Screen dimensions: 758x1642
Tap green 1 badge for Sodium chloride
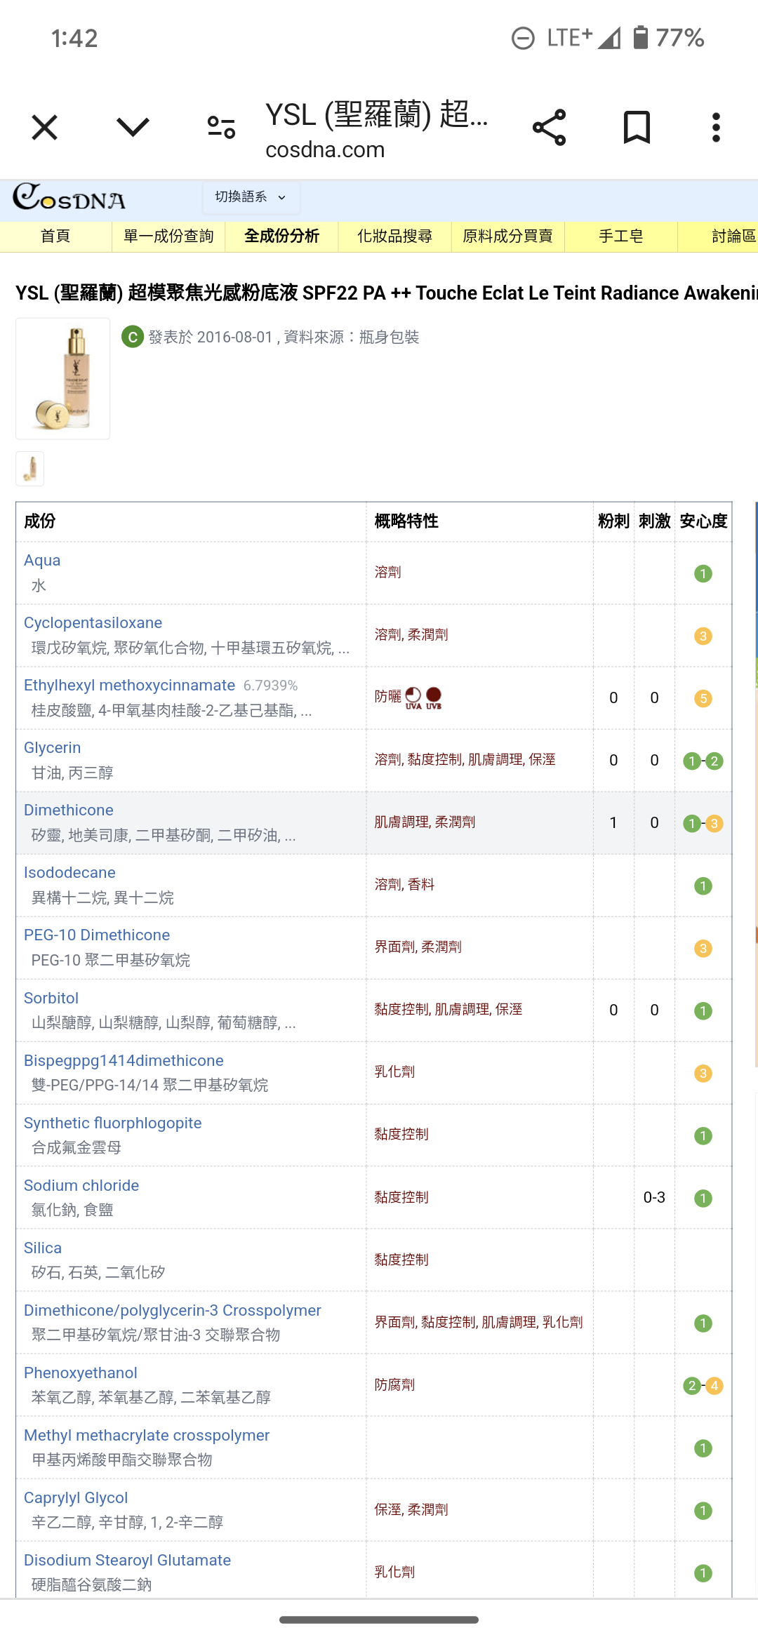(x=703, y=1199)
